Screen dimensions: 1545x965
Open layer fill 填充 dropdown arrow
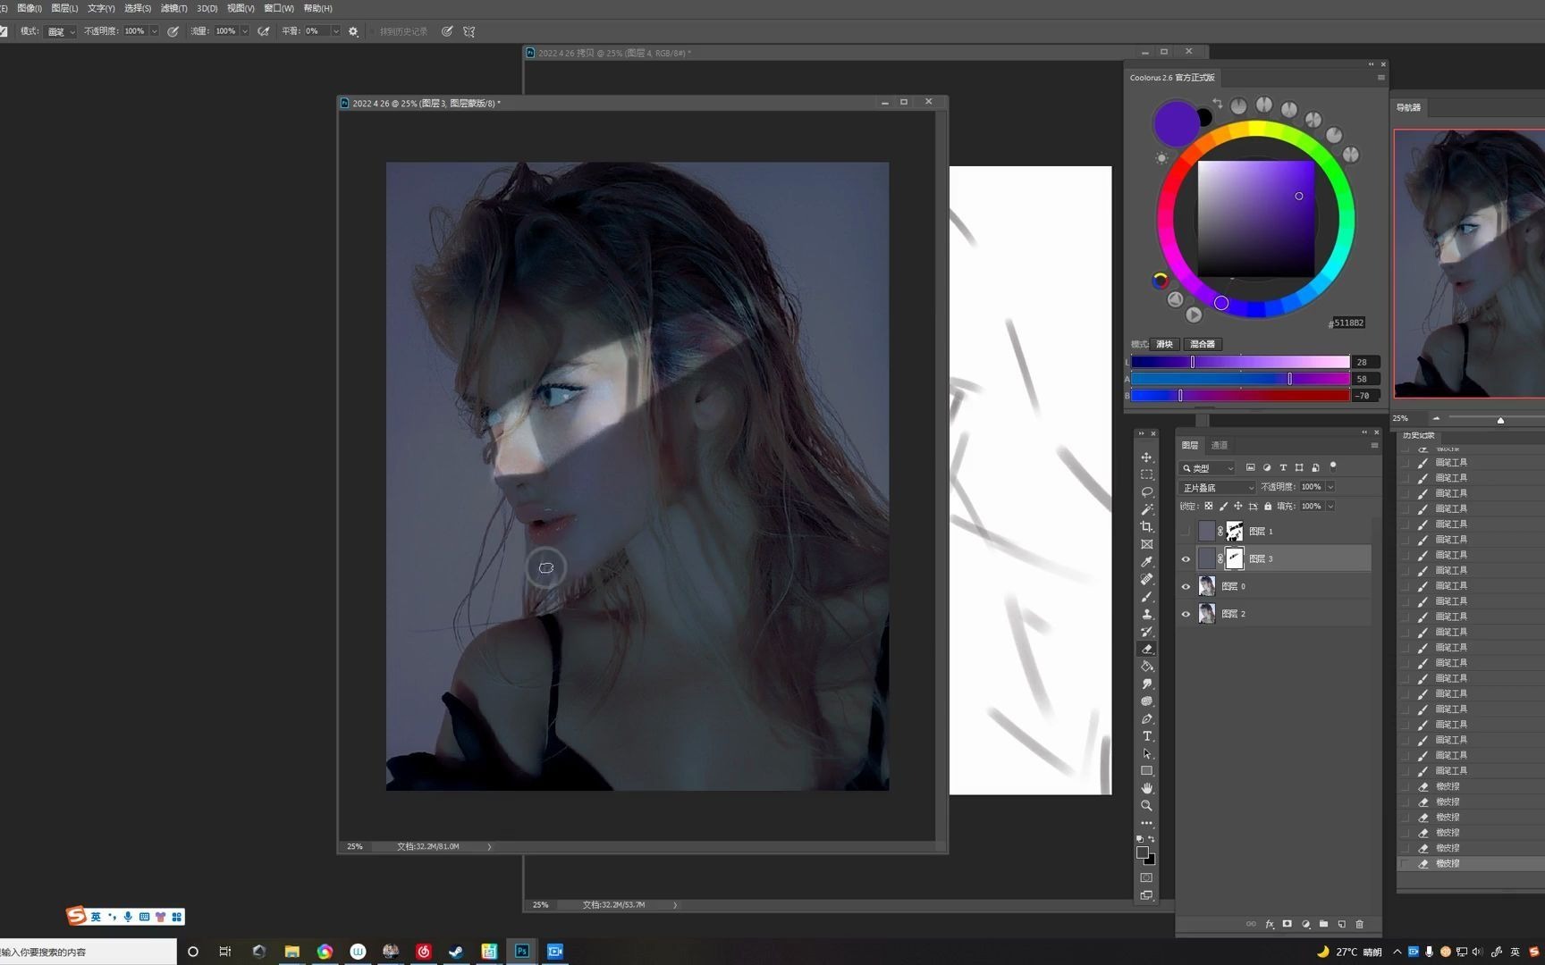coord(1330,507)
